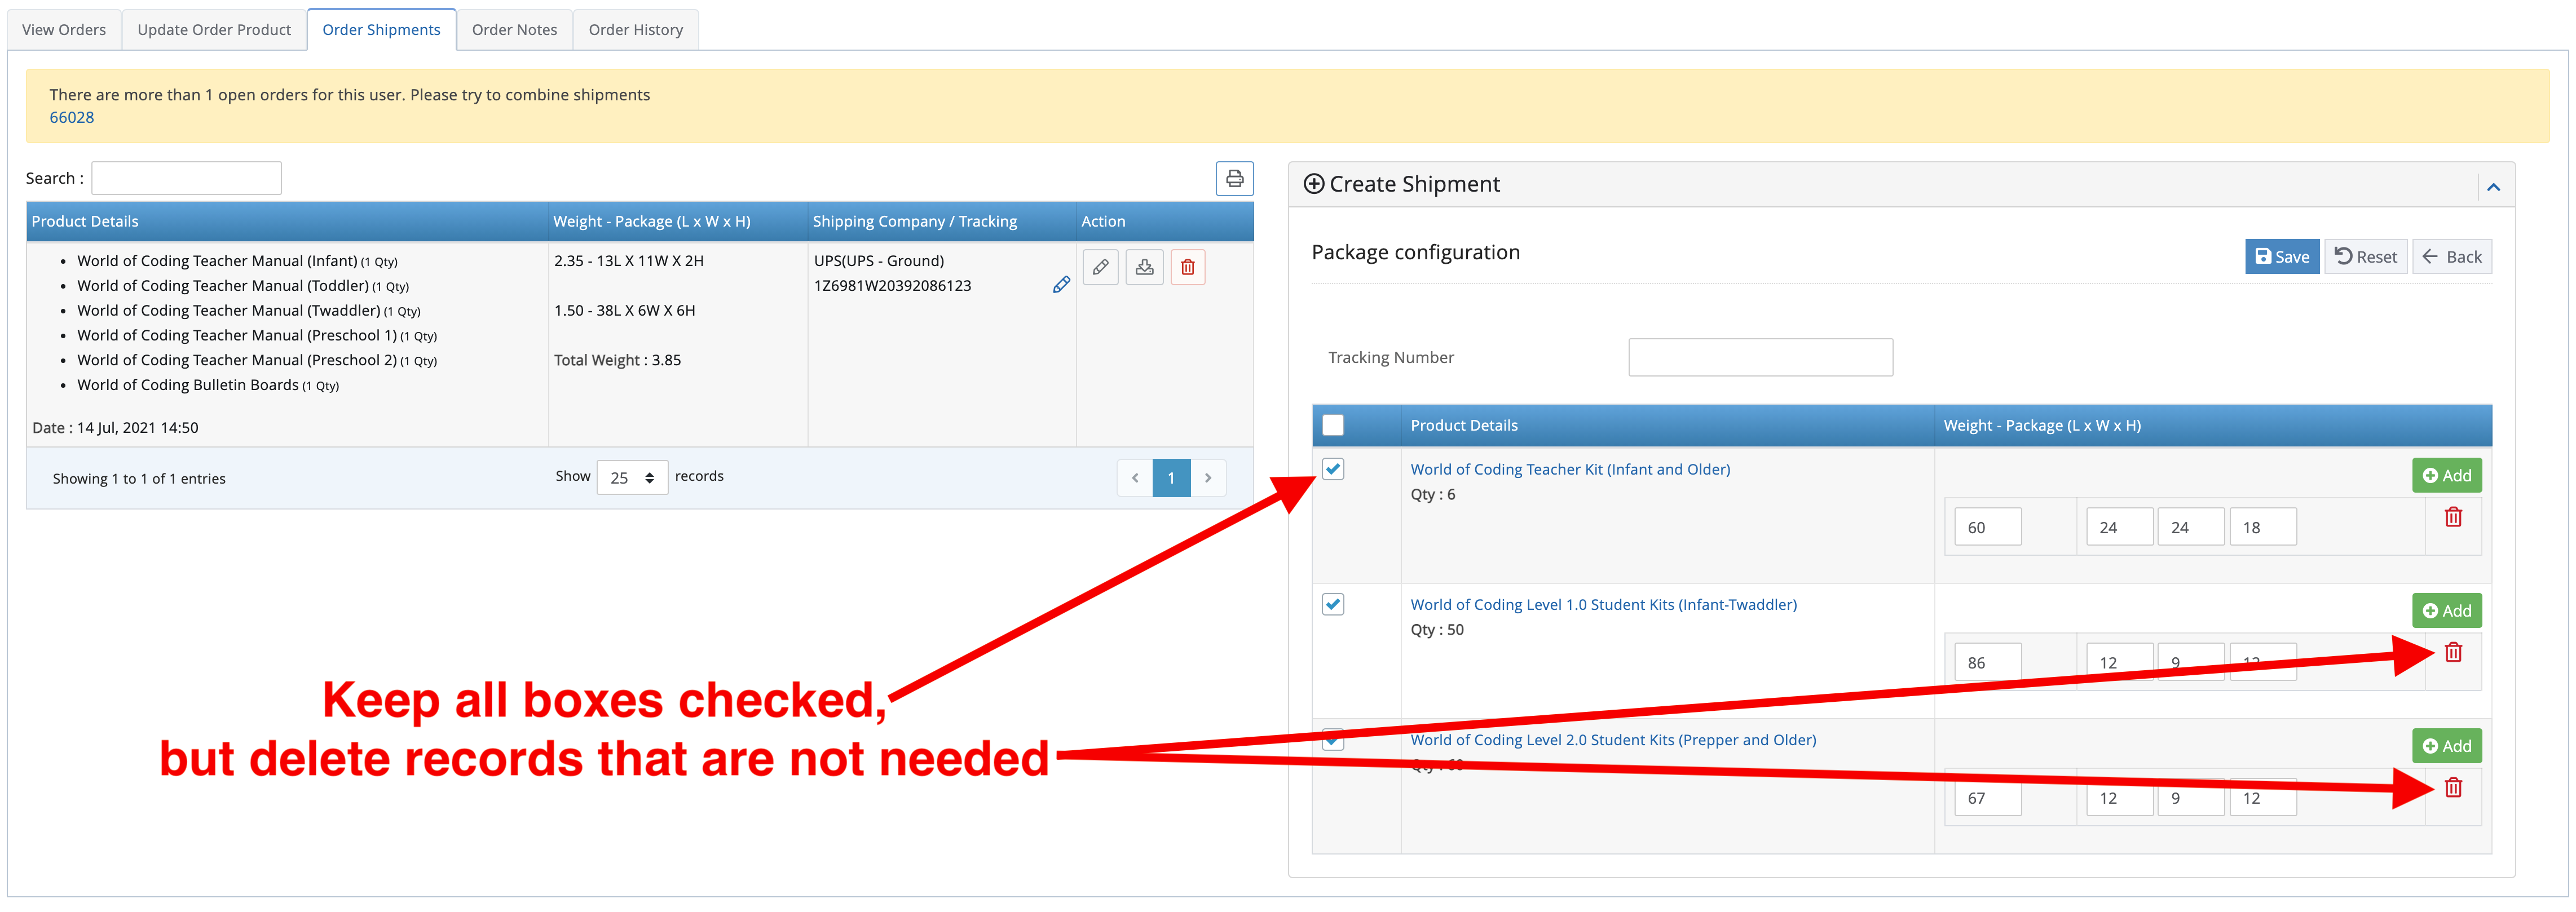Collapse the Create Shipment panel chevron
Image resolution: width=2576 pixels, height=912 pixels.
coord(2493,187)
